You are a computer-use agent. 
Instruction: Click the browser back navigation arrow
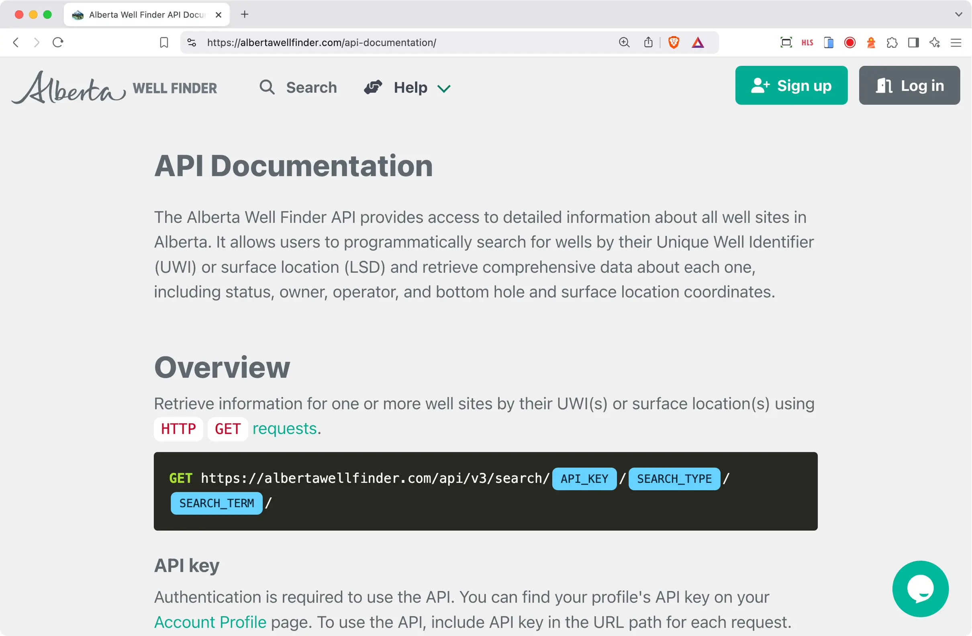click(15, 43)
